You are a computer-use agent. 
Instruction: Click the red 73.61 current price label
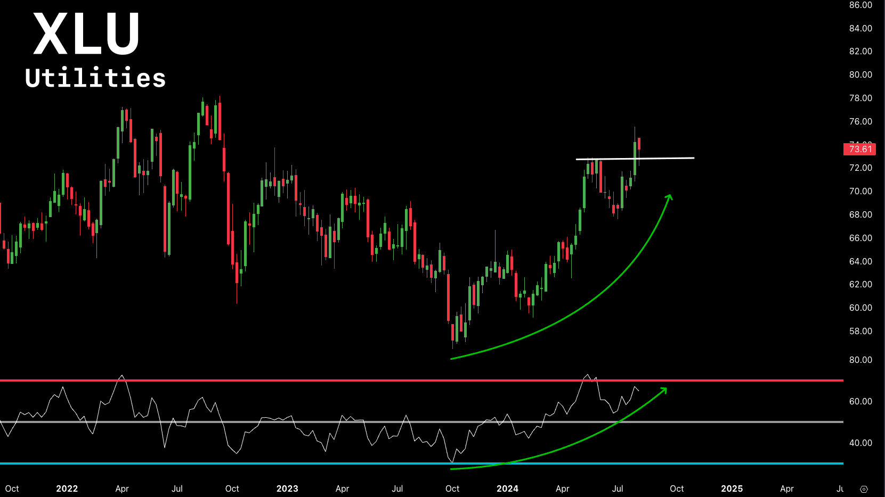click(x=860, y=149)
